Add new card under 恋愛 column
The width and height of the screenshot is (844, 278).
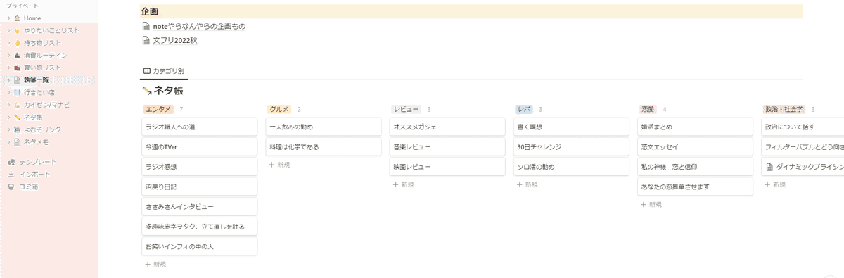(x=651, y=204)
